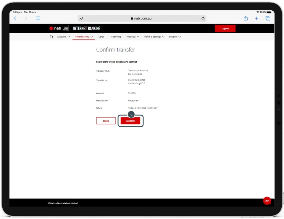The height and width of the screenshot is (219, 284).
Task: Open the Spending menu item
Action: click(116, 37)
